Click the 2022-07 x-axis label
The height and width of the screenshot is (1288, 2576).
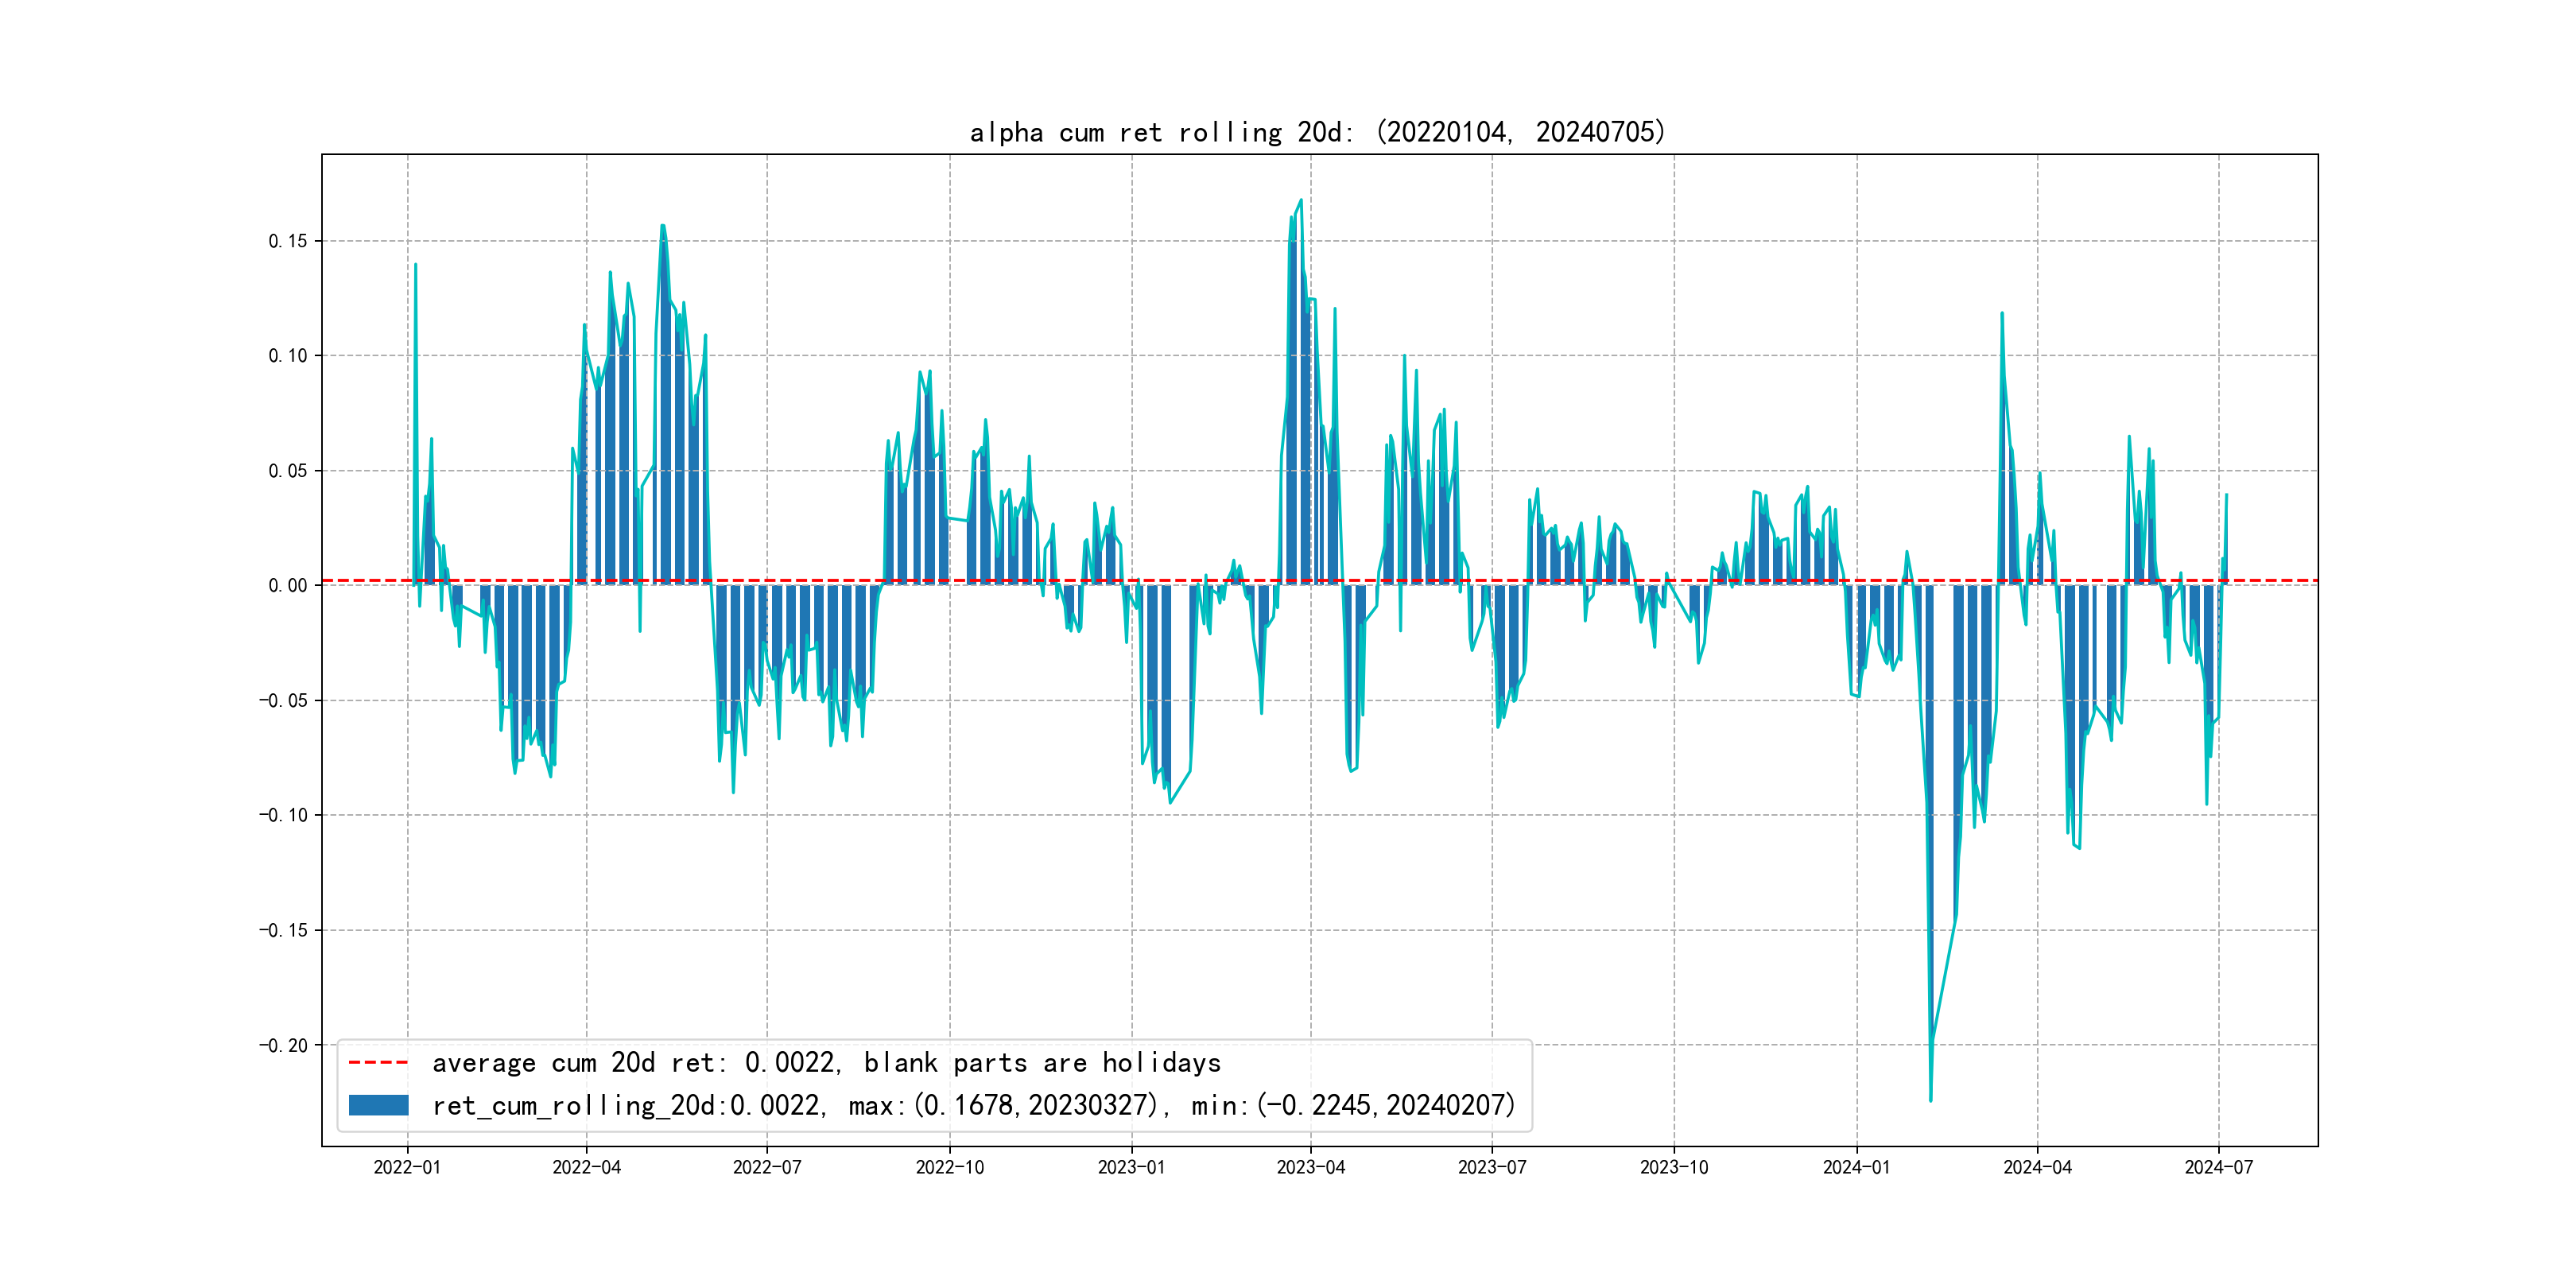coord(767,1167)
